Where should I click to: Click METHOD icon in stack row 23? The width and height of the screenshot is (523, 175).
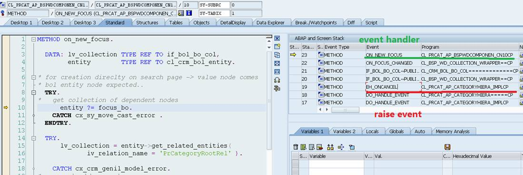click(x=320, y=55)
